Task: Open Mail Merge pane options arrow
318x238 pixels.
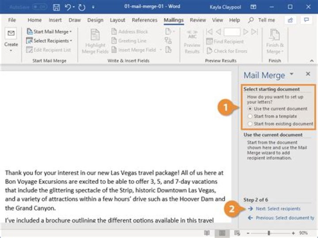Action: [291, 74]
